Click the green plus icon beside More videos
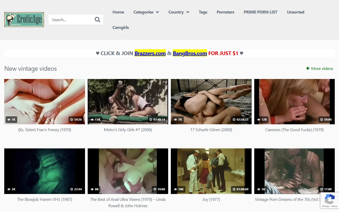The height and width of the screenshot is (212, 339). [308, 68]
